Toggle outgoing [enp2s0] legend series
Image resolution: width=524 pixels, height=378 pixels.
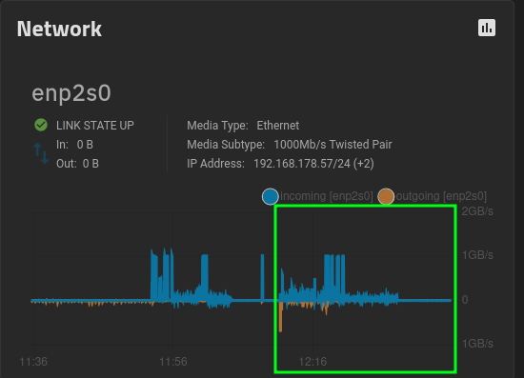tap(441, 196)
